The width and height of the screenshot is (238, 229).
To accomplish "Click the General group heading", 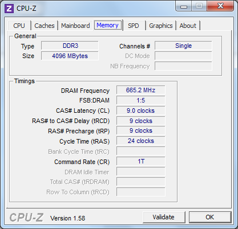I will (25, 36).
